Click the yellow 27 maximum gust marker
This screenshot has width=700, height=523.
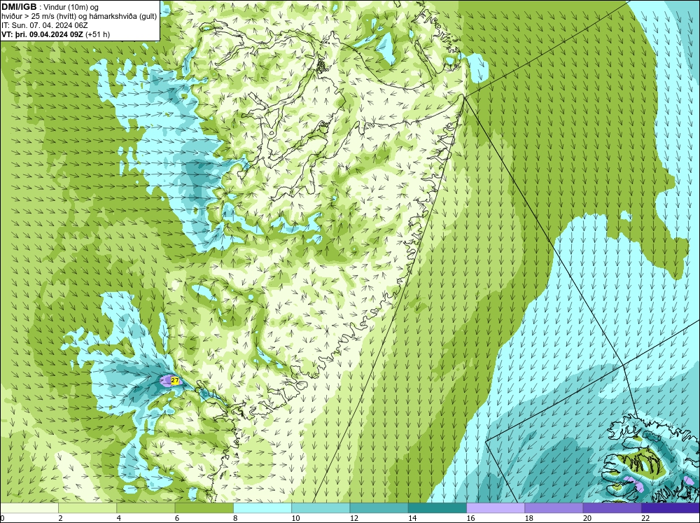click(x=175, y=381)
